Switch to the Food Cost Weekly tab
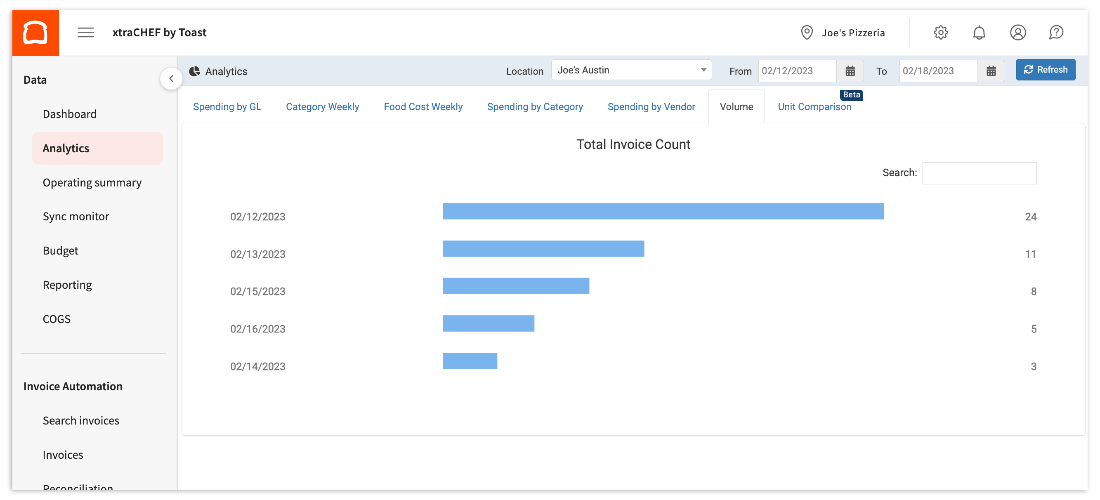The image size is (1100, 500). 423,107
